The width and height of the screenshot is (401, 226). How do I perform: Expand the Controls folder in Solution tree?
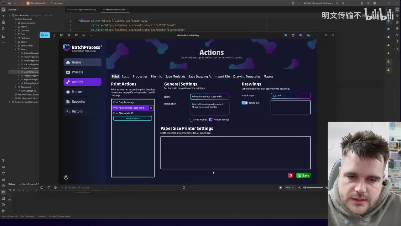click(x=16, y=30)
